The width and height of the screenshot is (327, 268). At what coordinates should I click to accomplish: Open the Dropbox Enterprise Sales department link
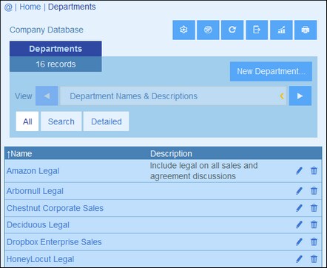(54, 242)
